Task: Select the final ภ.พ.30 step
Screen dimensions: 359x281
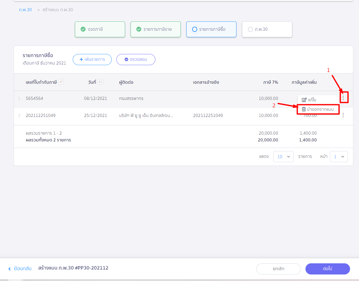Action: [267, 29]
